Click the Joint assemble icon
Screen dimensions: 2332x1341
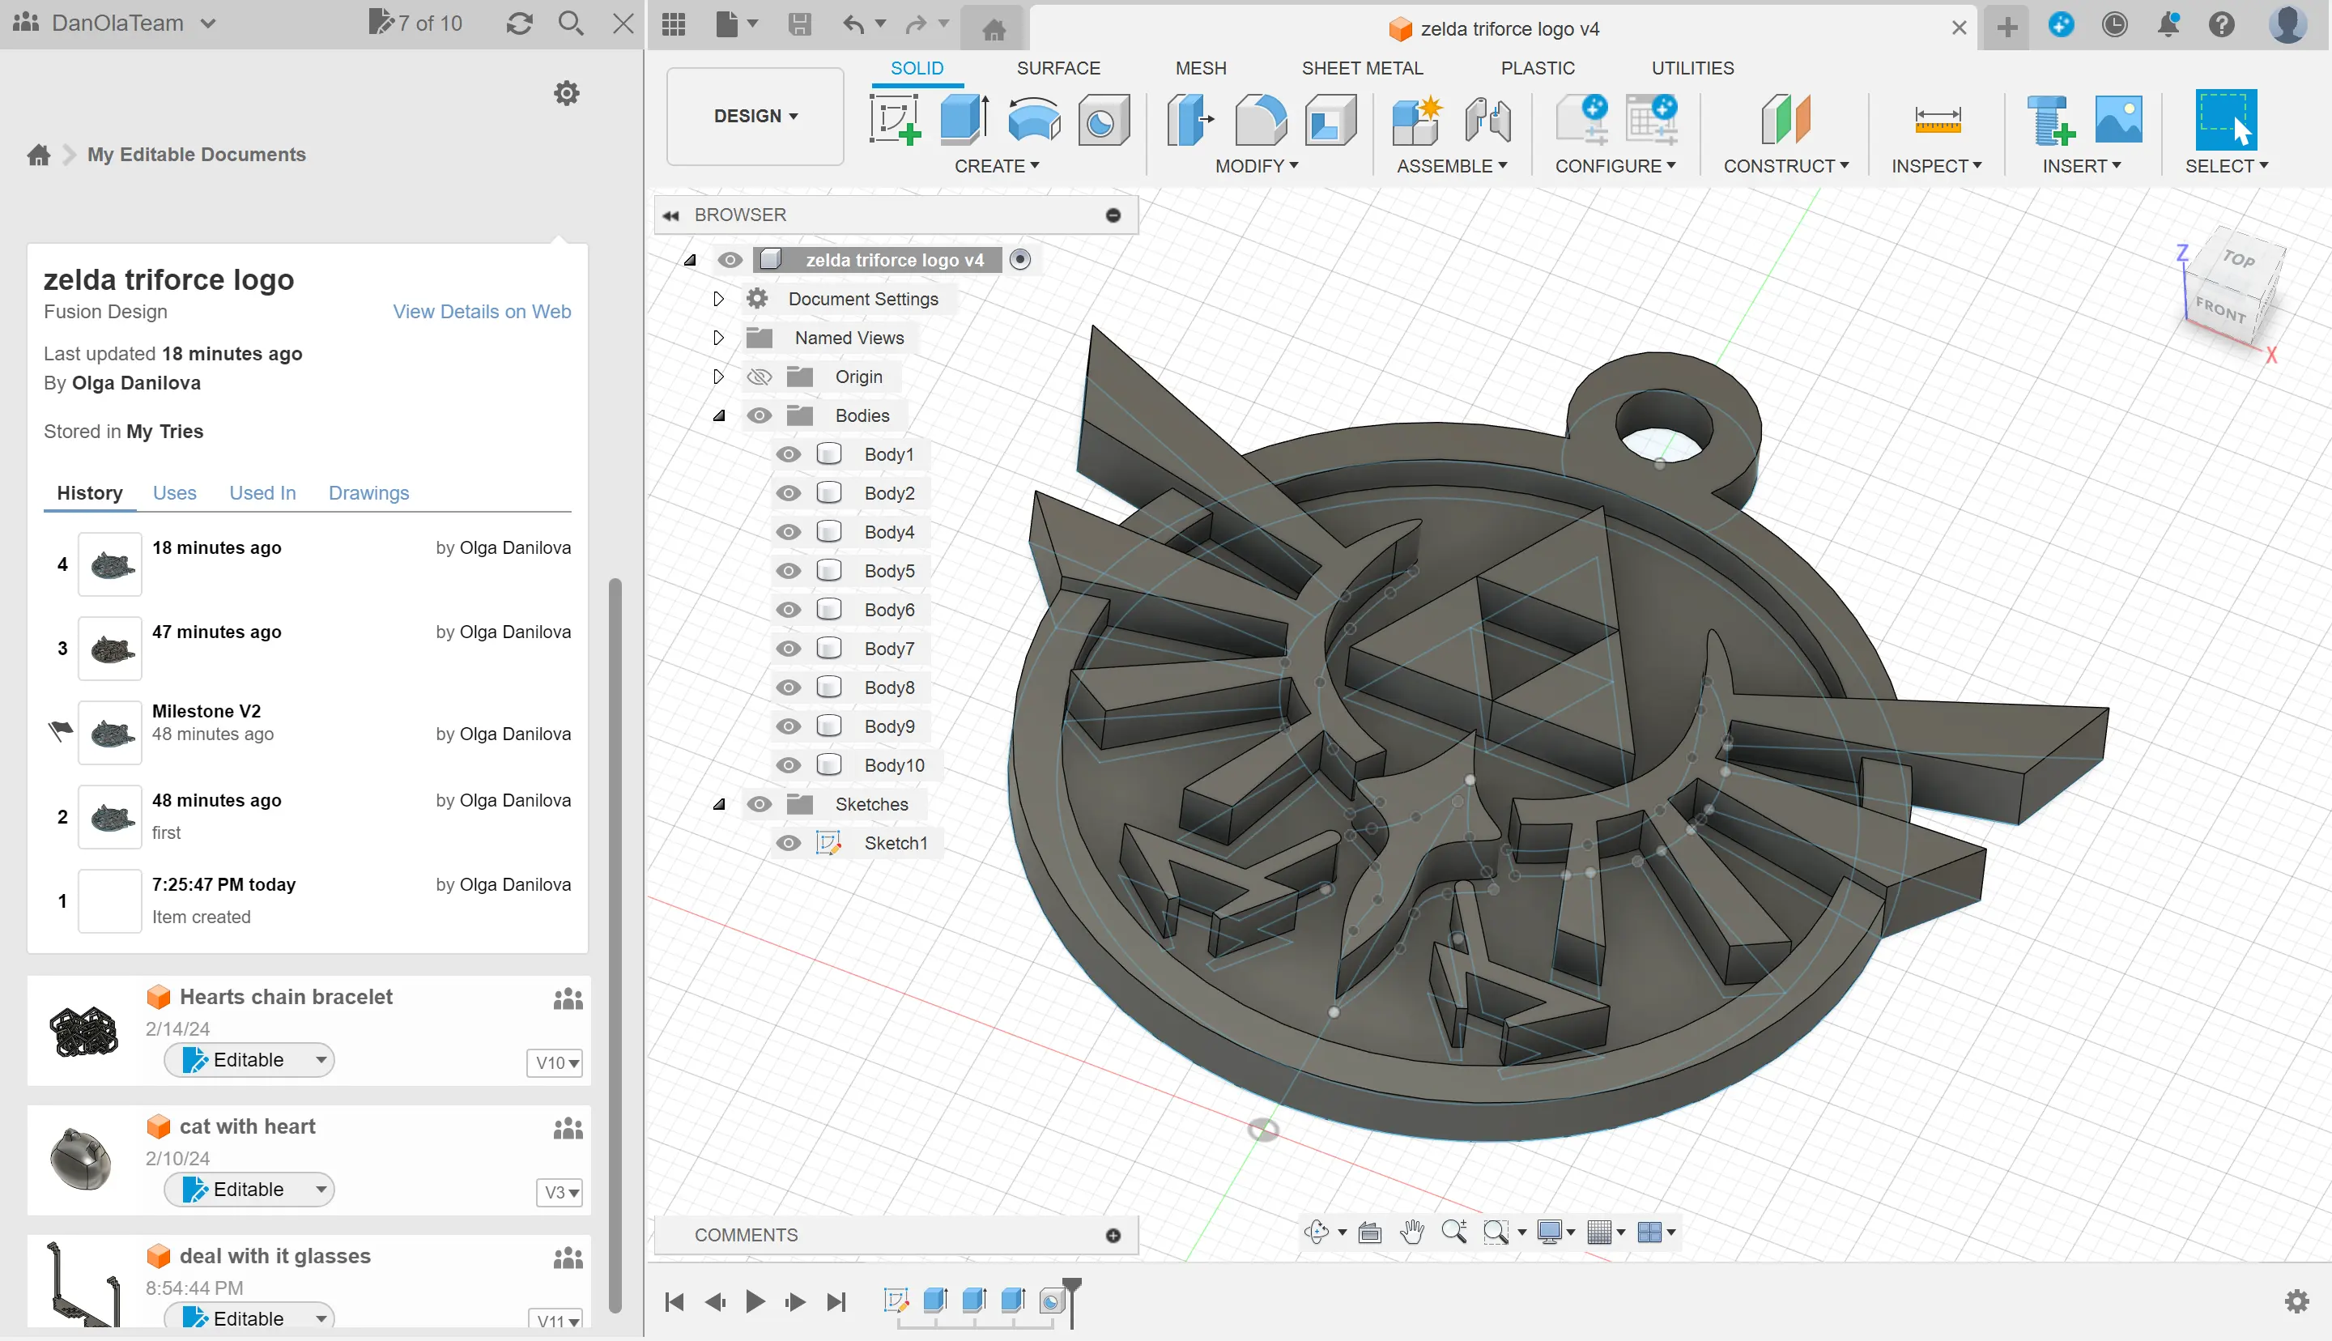pyautogui.click(x=1487, y=120)
